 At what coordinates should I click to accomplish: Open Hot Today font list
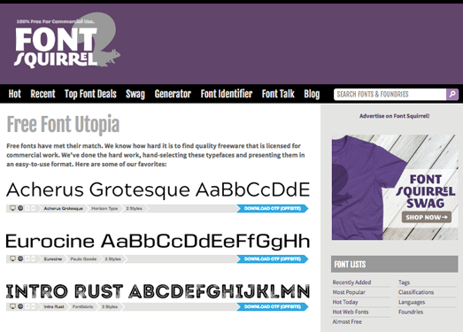click(345, 302)
